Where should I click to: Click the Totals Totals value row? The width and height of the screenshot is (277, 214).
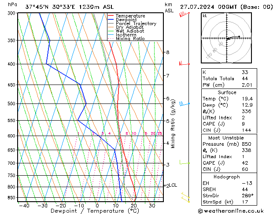click(x=227, y=78)
